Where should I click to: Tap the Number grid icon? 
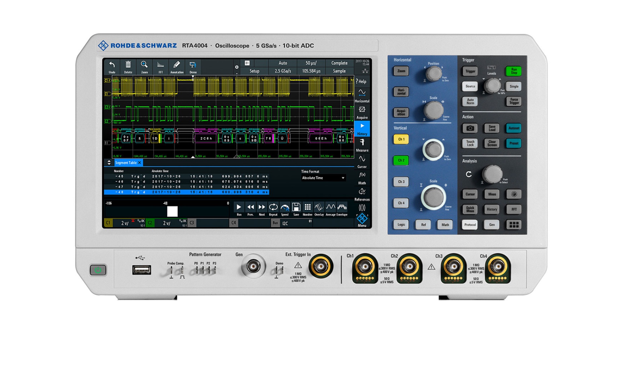(308, 209)
